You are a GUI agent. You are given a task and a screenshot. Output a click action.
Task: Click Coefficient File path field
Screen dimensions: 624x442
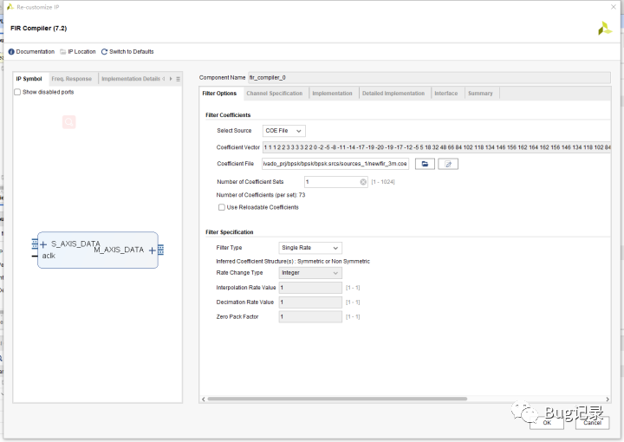pos(335,164)
